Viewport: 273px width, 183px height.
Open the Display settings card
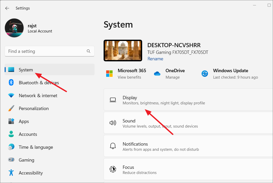point(188,100)
